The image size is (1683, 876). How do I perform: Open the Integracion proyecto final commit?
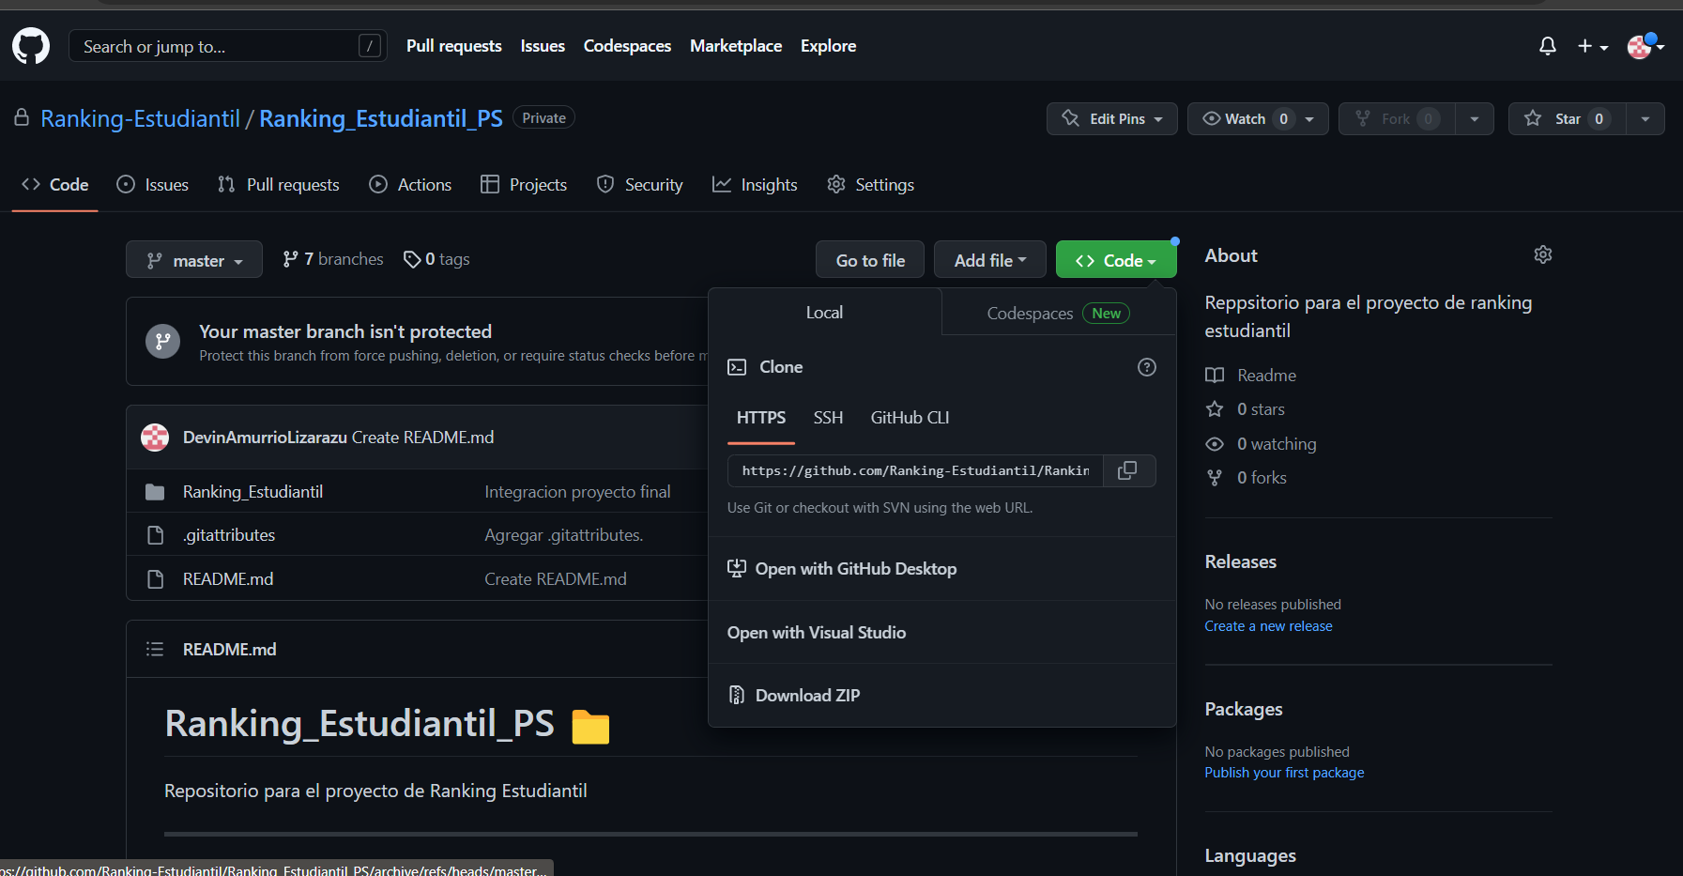click(577, 492)
